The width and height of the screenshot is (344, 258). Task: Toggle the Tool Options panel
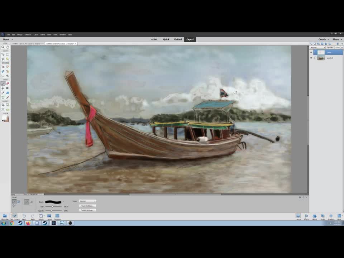coord(14,217)
